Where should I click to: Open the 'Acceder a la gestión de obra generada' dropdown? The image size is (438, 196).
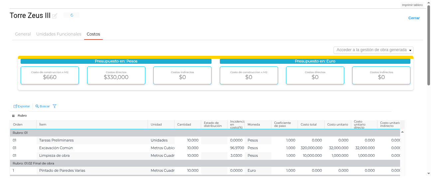(x=373, y=50)
